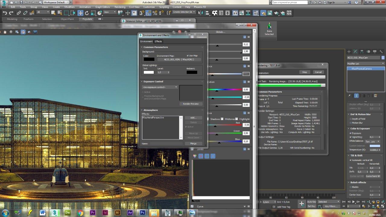Cancel the TEST_B.tif rendering dialog
Image resolution: width=386 pixels, height=217 pixels.
coord(318,72)
